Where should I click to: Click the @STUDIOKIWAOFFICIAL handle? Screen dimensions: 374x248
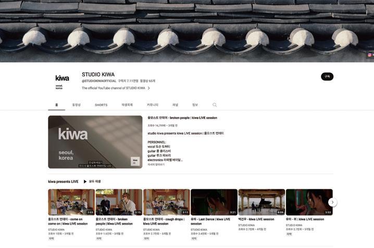[99, 81]
